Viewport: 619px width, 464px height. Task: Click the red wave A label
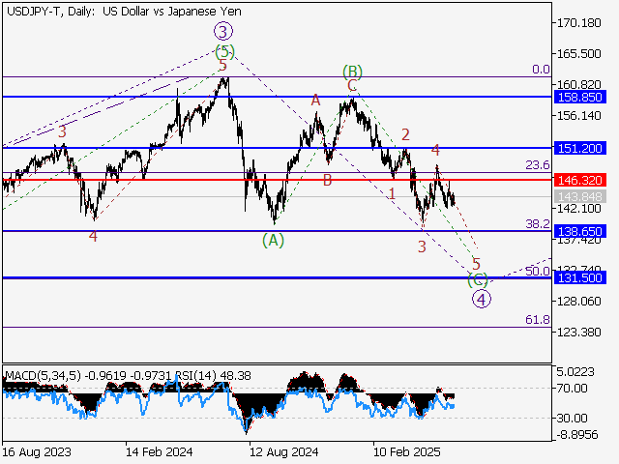point(315,100)
